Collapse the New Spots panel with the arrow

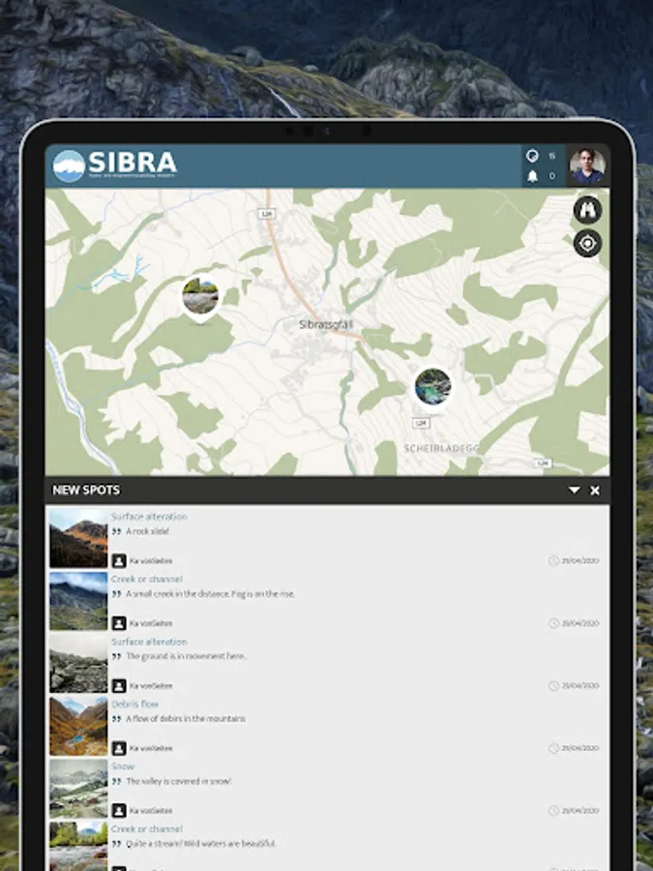574,490
